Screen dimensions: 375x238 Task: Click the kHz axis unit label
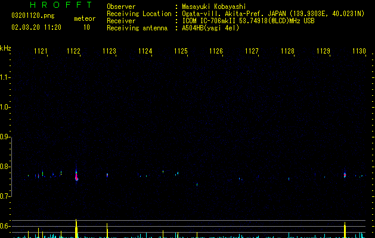click(x=5, y=48)
